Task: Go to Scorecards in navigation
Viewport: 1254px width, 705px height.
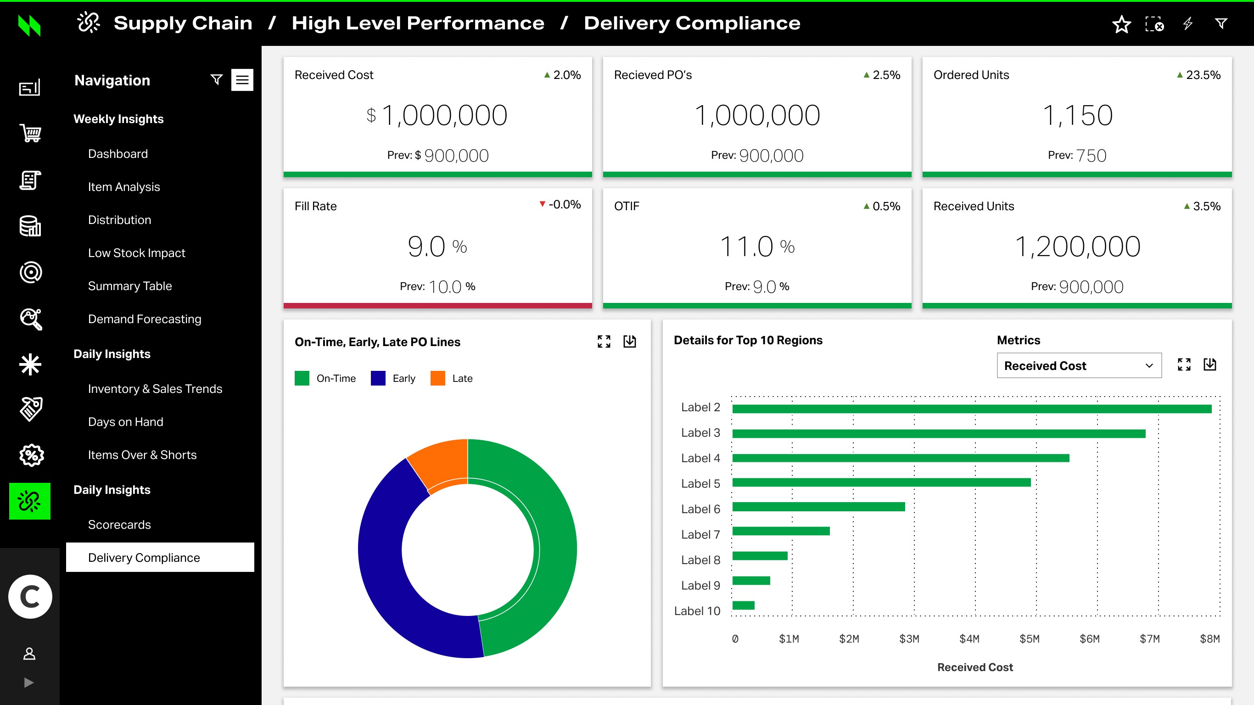Action: [119, 524]
